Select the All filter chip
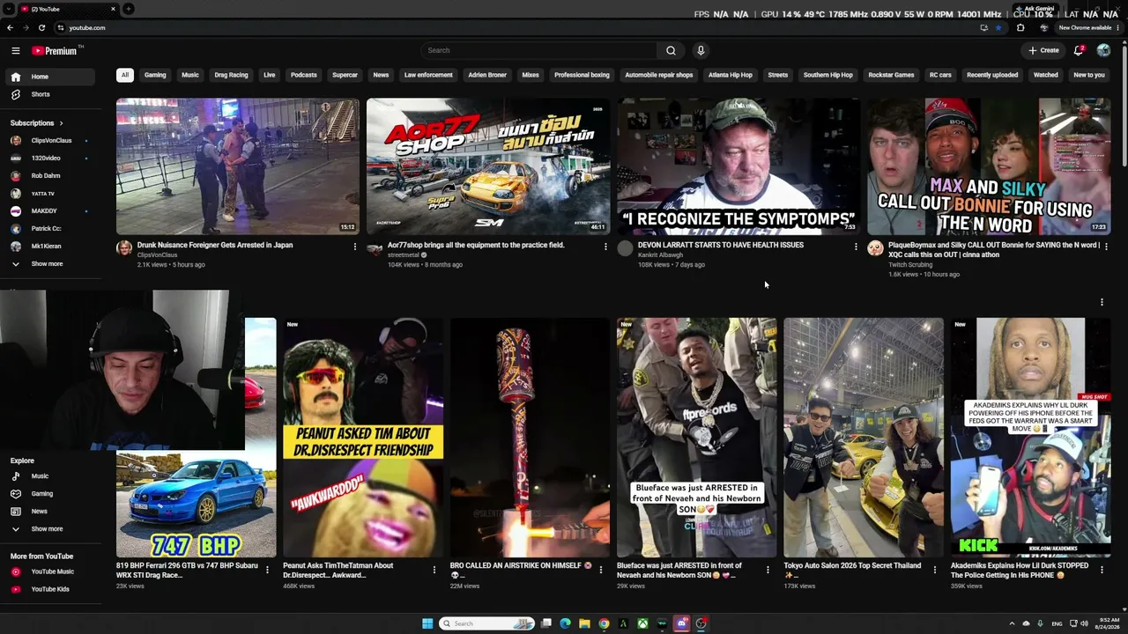1128x634 pixels. point(125,75)
